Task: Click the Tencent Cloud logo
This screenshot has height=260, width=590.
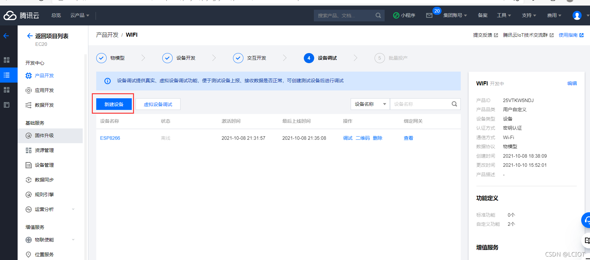Action: point(21,15)
